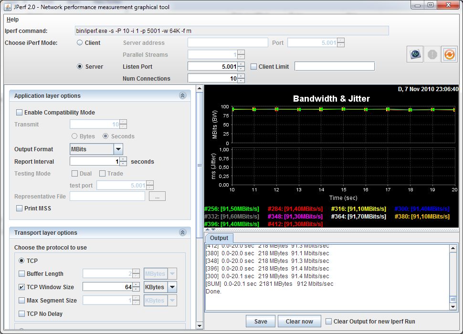
Task: Click the orange restore defaults icon
Action: click(449, 54)
